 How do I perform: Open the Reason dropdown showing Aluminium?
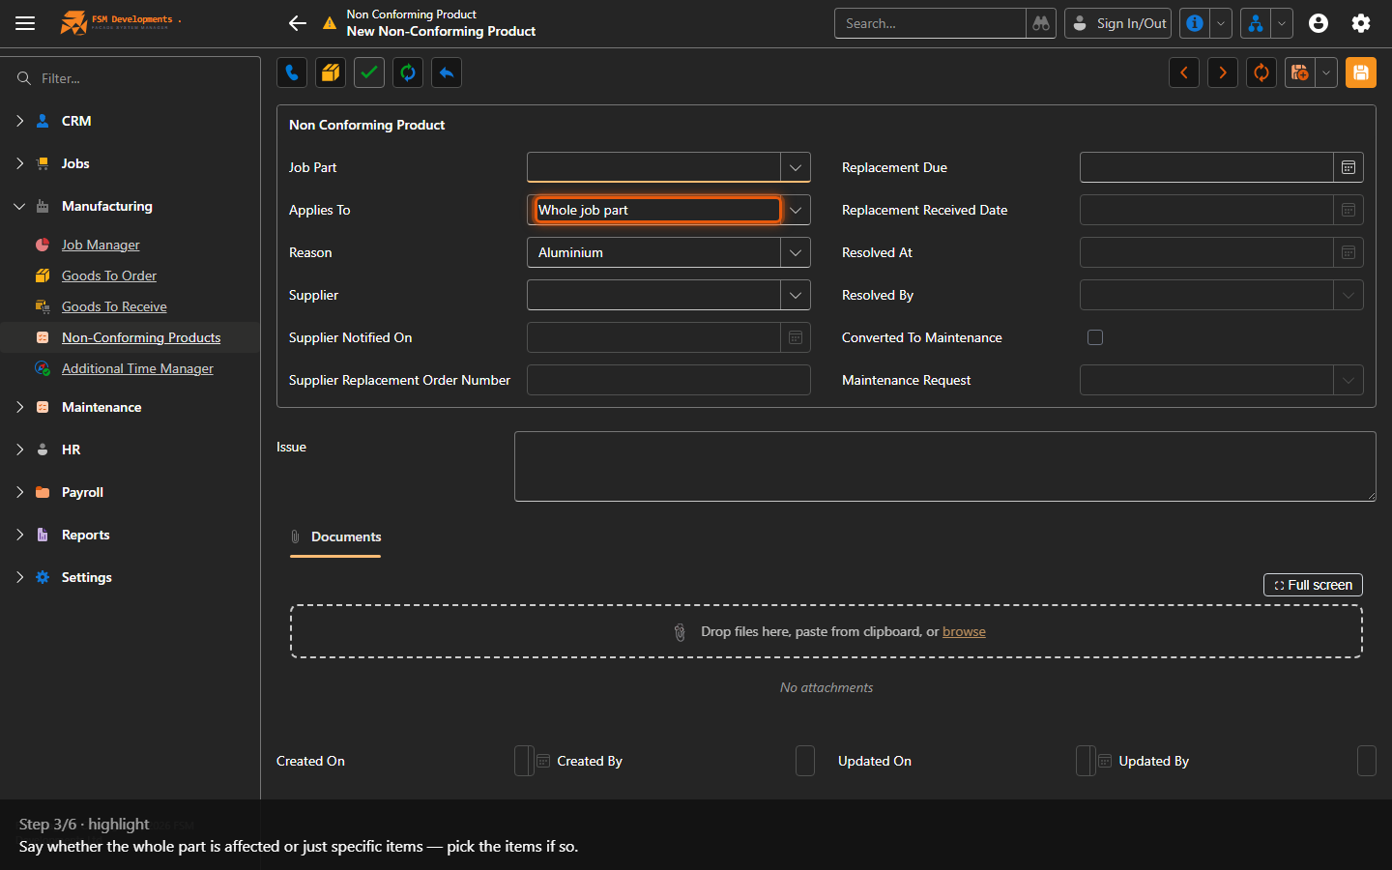(x=796, y=252)
